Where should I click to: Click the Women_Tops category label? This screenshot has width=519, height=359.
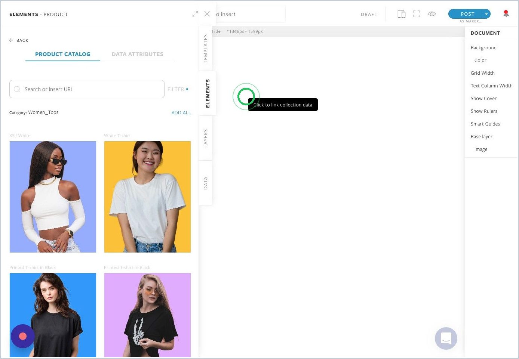tap(43, 112)
